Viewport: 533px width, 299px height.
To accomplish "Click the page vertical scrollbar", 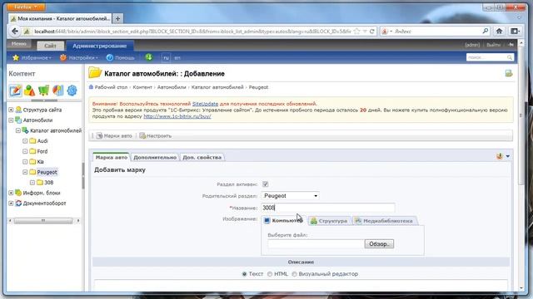I will pos(521,115).
